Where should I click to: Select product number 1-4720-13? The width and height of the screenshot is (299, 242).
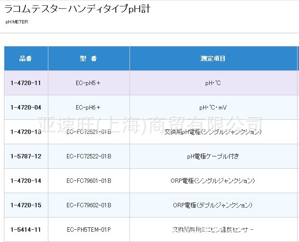coord(26,132)
